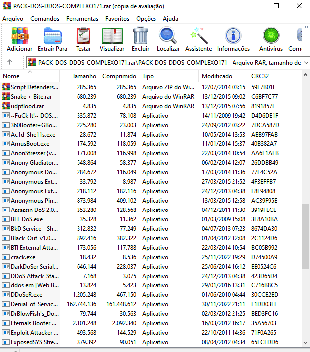Open the Extrair Para tool

(52, 39)
